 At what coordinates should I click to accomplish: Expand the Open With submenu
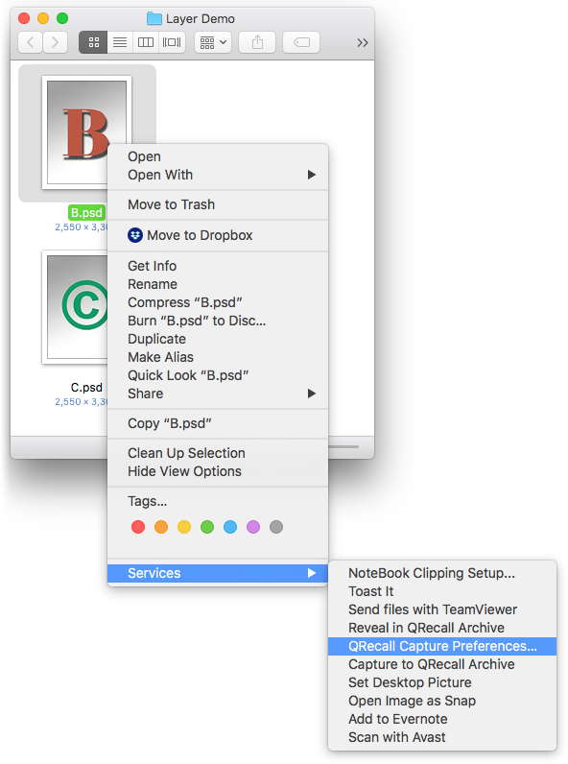217,175
